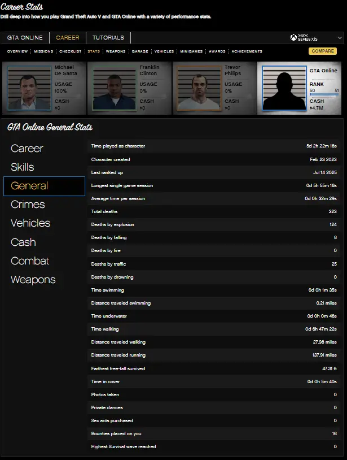This screenshot has height=460, width=347.
Task: Click the total deaths value 323
Action: pyautogui.click(x=333, y=211)
